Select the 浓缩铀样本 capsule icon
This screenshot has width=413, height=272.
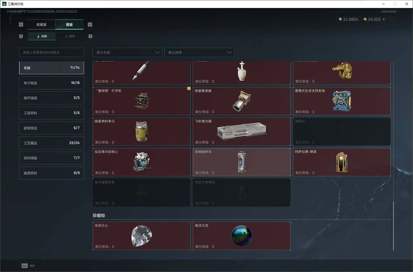pyautogui.click(x=242, y=162)
